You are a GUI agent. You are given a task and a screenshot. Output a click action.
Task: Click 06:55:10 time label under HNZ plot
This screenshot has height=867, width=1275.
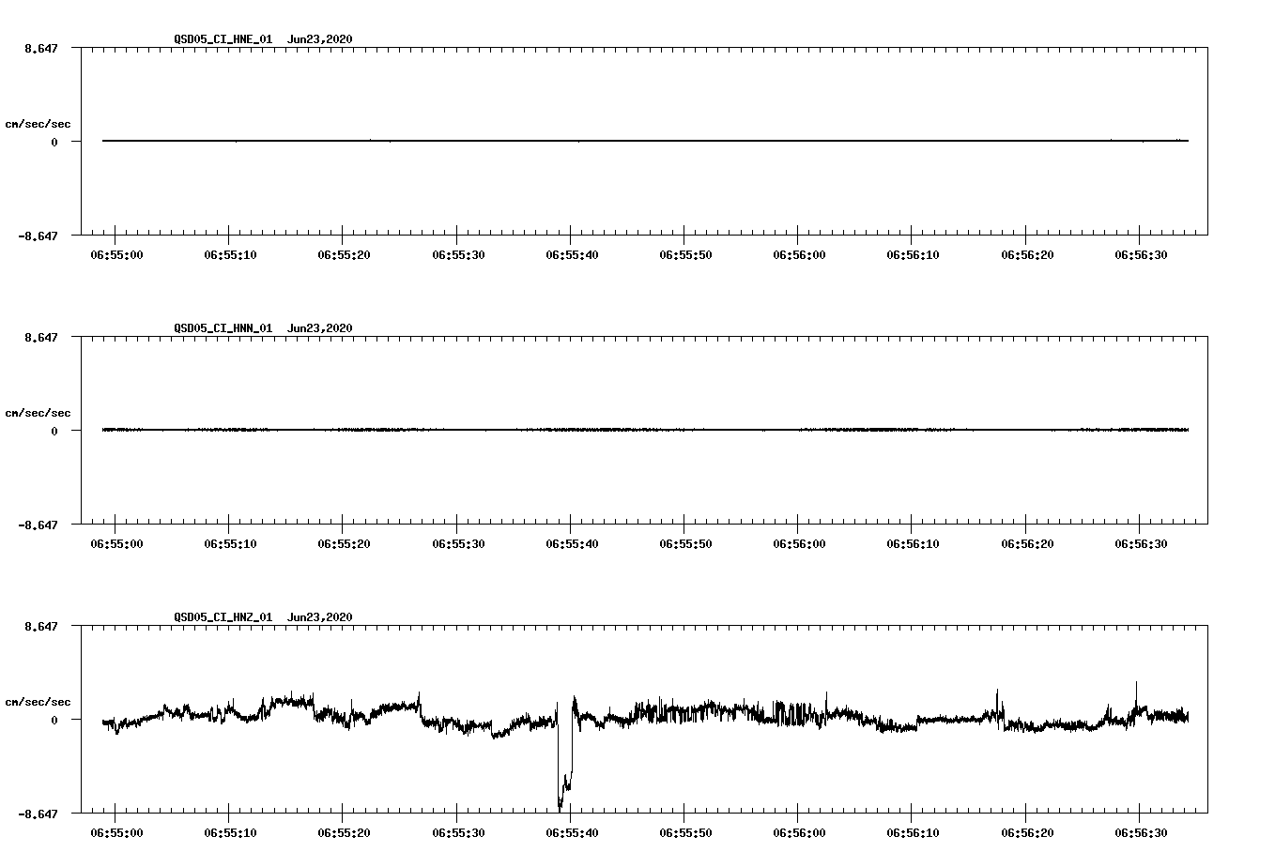point(231,833)
